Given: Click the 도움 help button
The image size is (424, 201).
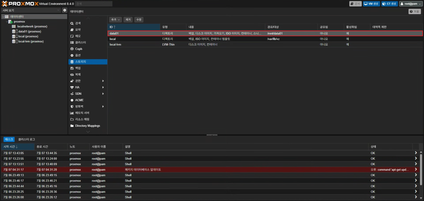Looking at the screenshot, I should click(415, 12).
